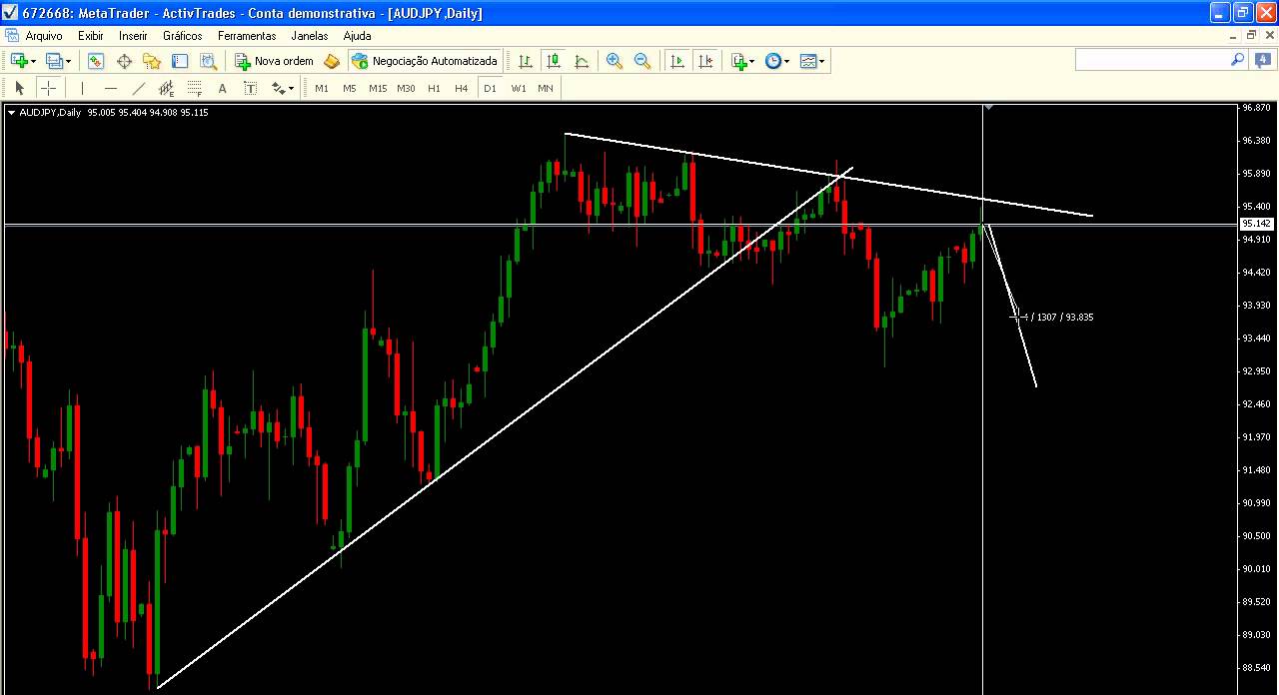Switch chart to line chart style
1279x695 pixels.
pos(582,61)
